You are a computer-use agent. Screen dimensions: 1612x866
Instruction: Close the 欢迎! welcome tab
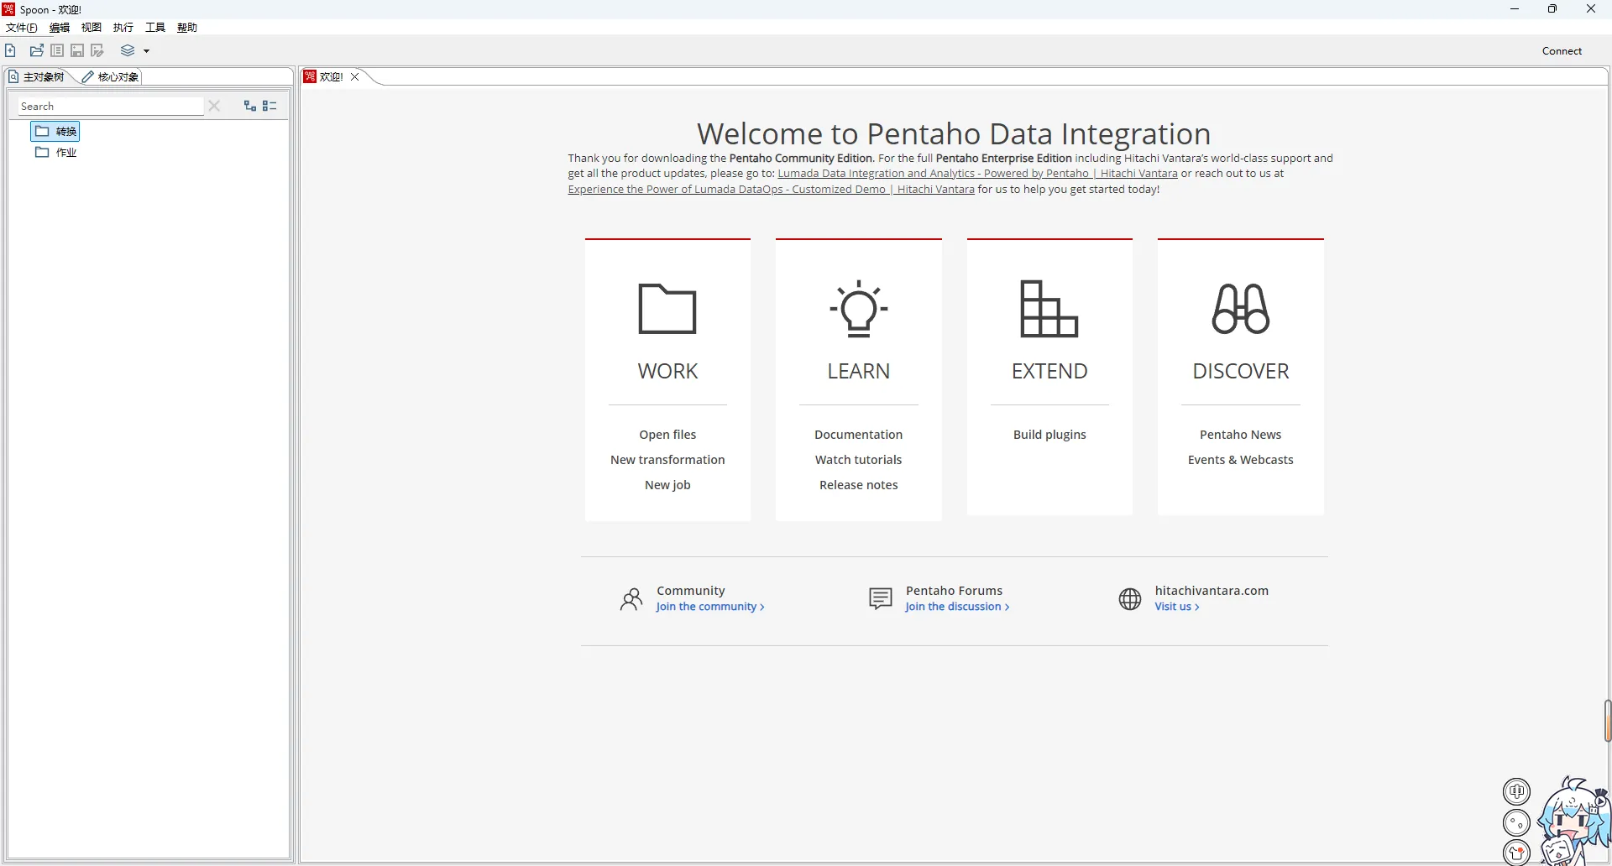(x=355, y=76)
